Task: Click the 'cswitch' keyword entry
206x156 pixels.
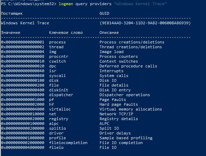Action: click(57, 61)
